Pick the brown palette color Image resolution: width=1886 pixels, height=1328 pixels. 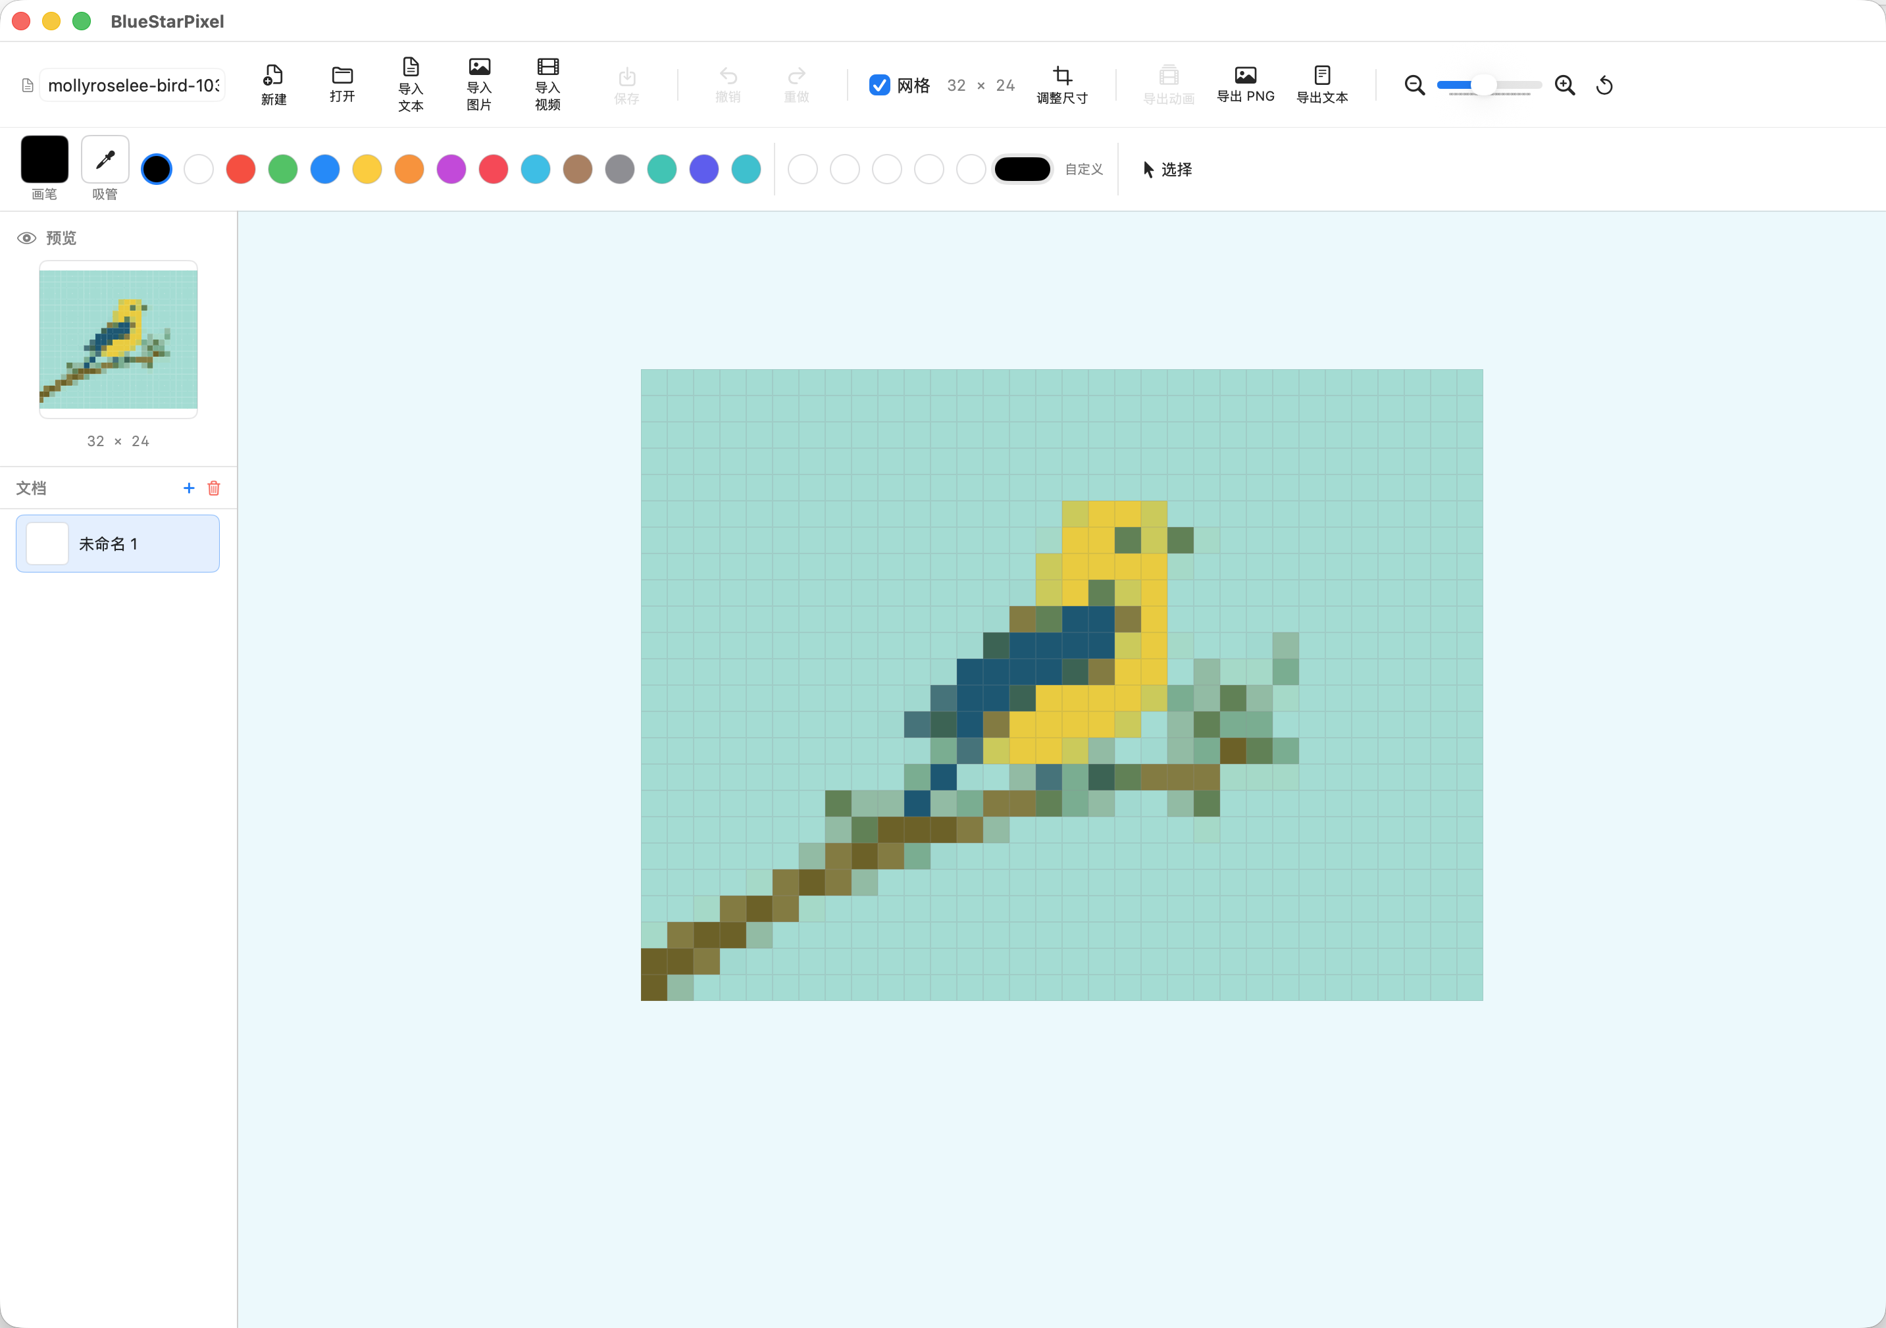578,169
